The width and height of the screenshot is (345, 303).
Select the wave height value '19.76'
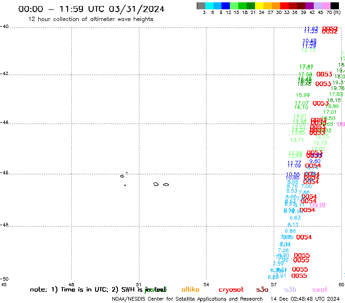coord(338,88)
